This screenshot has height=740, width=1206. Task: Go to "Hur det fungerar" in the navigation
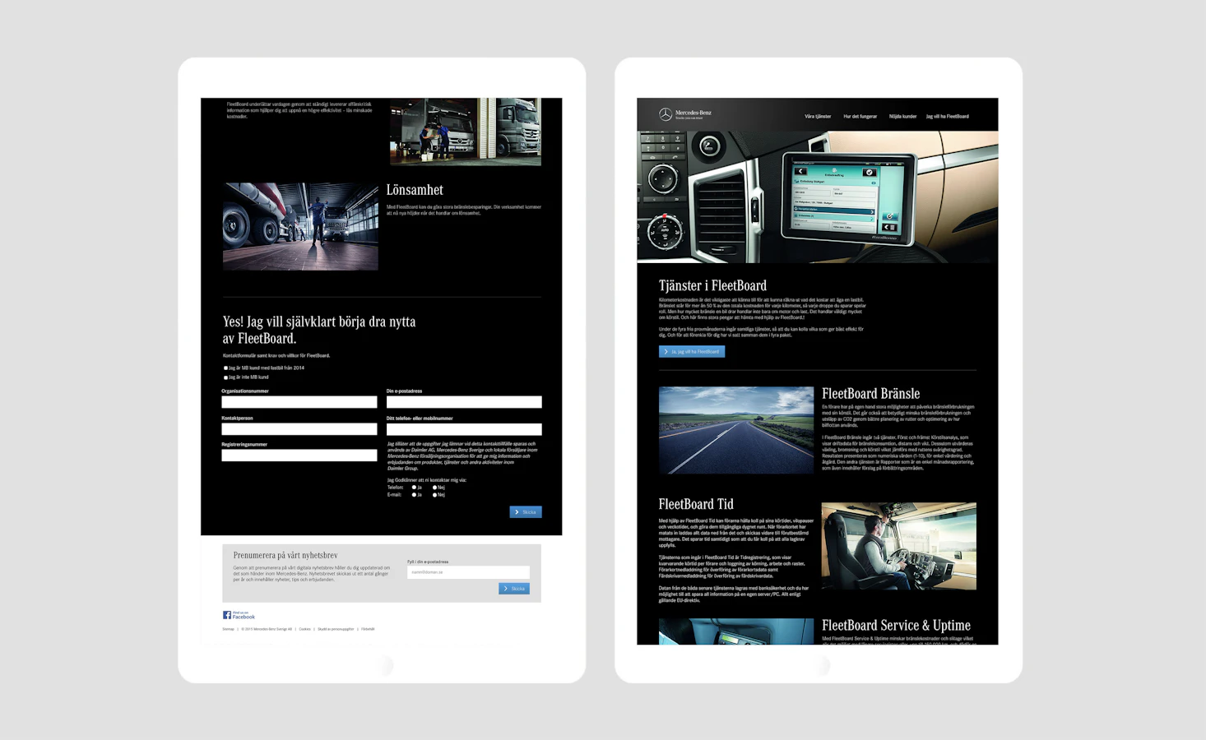(x=860, y=117)
